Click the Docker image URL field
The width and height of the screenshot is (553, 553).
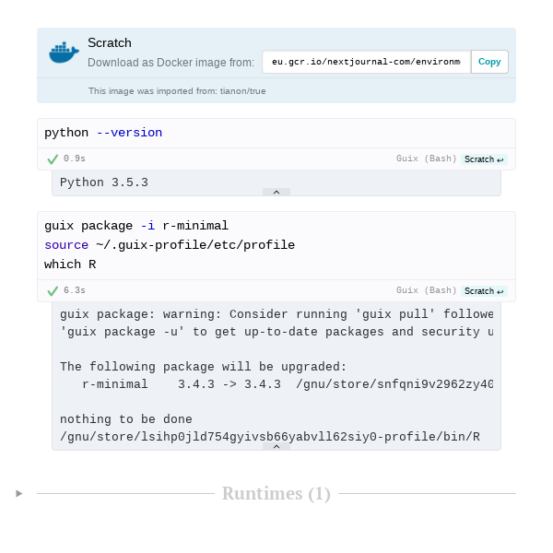point(366,62)
